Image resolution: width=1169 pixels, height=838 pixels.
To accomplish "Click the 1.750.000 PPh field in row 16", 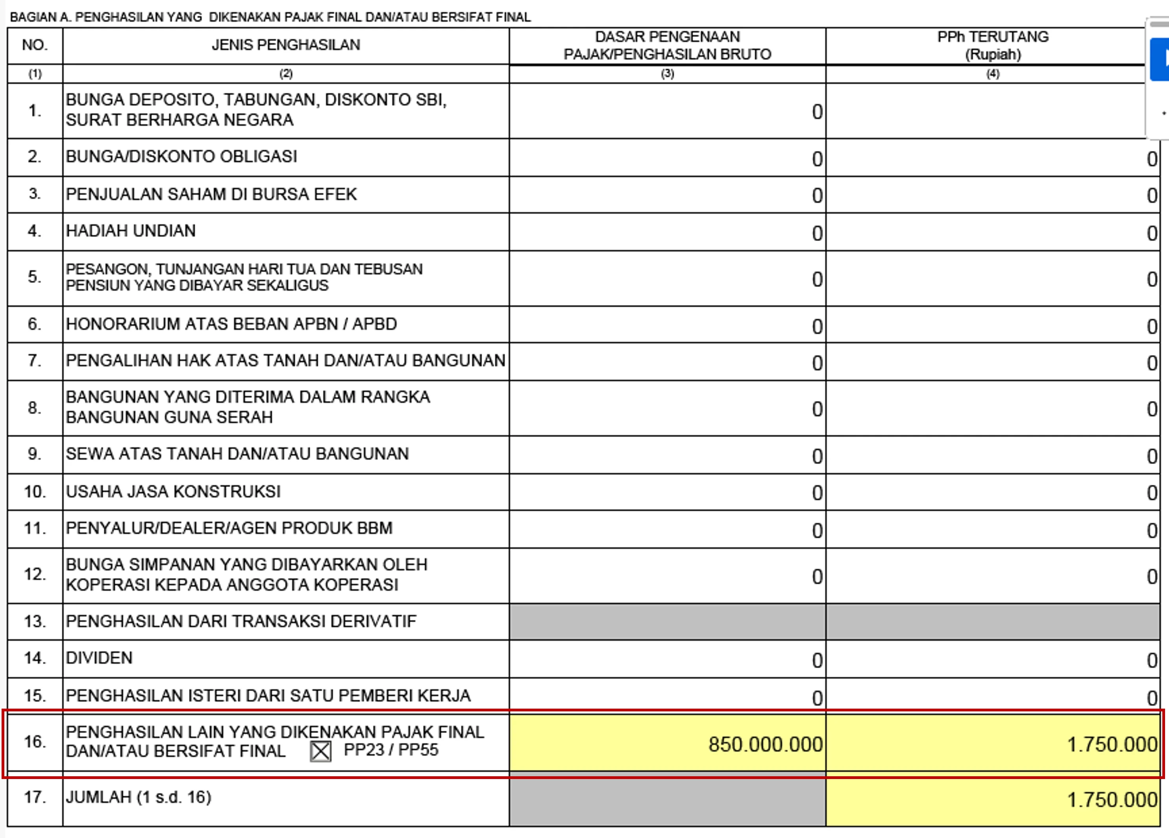I will (x=993, y=743).
